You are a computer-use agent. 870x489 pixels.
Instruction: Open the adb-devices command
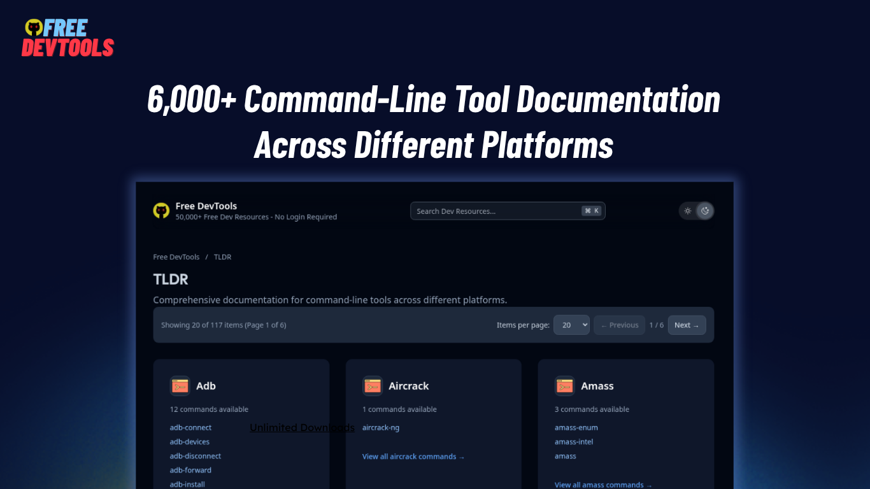(x=190, y=442)
